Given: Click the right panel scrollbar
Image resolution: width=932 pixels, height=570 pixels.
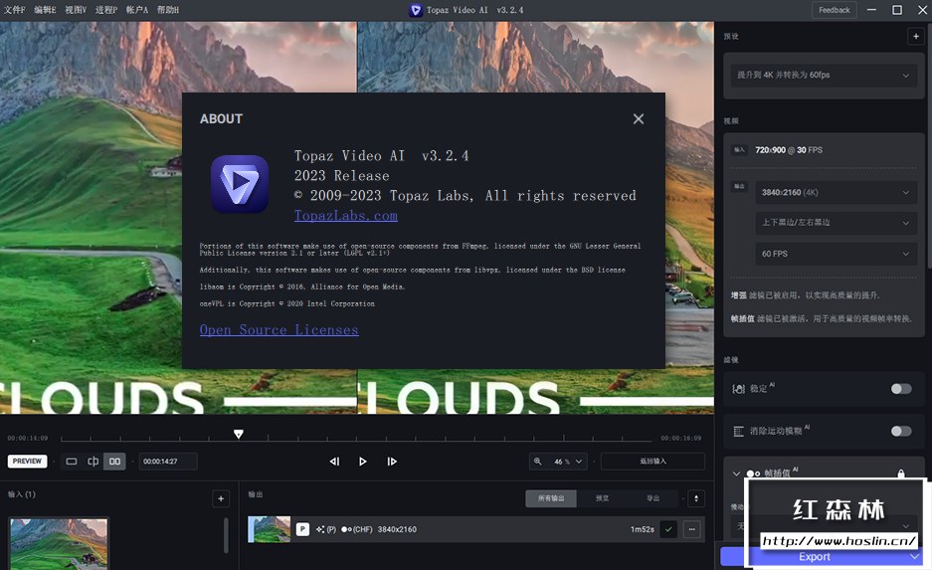Looking at the screenshot, I should [x=929, y=148].
